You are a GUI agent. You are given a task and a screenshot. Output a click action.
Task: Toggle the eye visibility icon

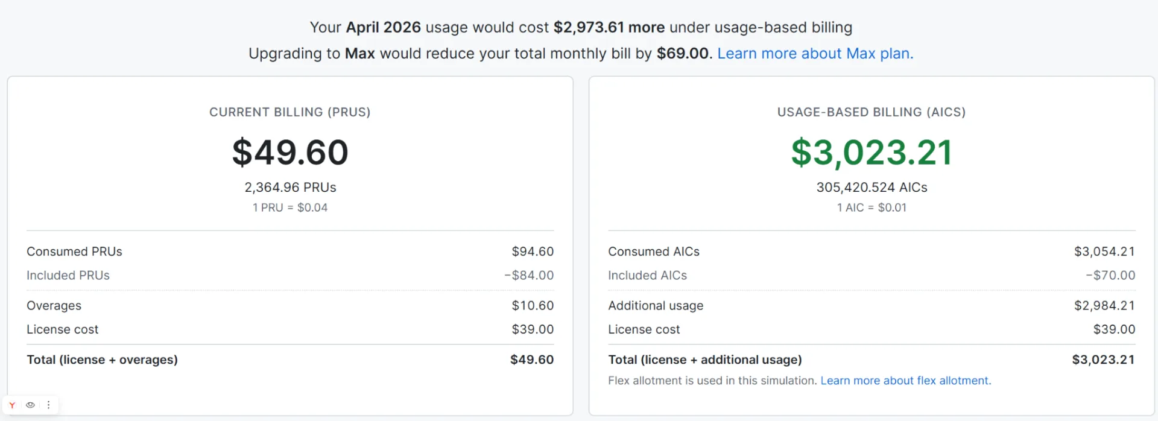point(30,405)
